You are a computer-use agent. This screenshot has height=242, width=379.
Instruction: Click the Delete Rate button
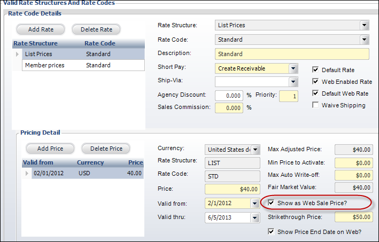(96, 29)
